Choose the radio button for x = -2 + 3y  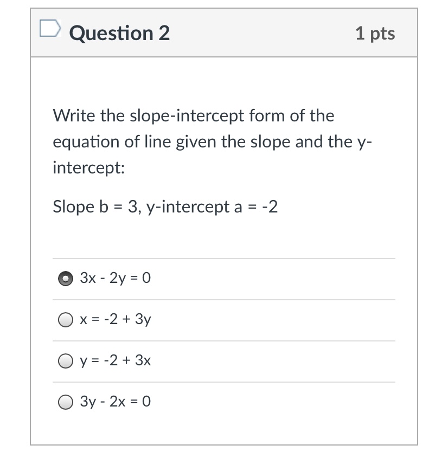pos(66,320)
